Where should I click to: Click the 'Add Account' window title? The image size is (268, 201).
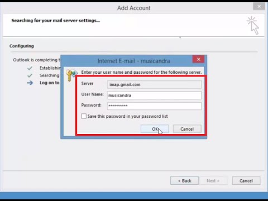134,8
